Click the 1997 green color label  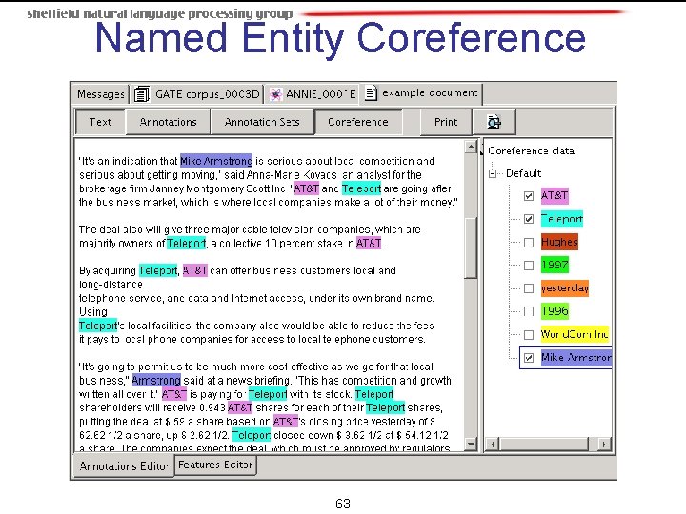555,265
